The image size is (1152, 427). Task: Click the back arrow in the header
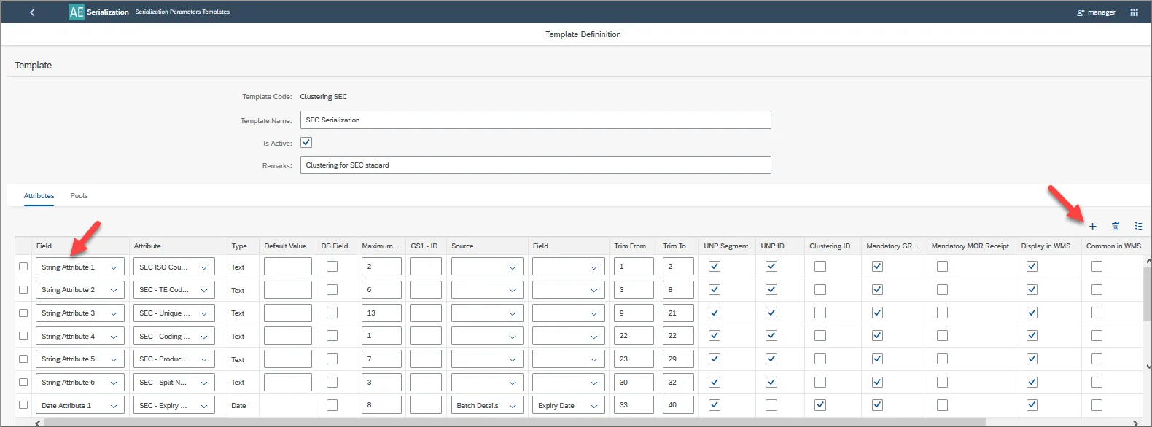(32, 12)
